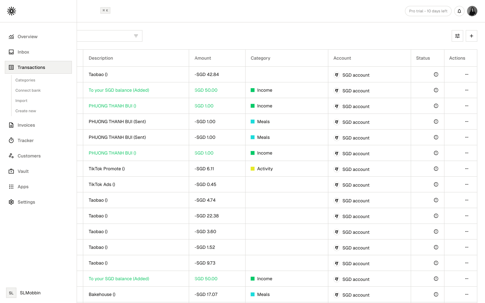This screenshot has height=303, width=485.
Task: Open the TikTok Ads () transaction
Action: pyautogui.click(x=102, y=184)
